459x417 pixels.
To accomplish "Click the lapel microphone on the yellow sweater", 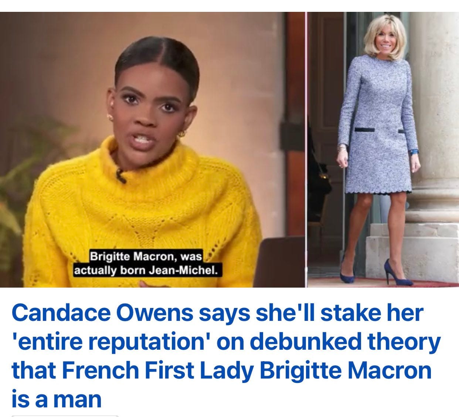I will (120, 176).
